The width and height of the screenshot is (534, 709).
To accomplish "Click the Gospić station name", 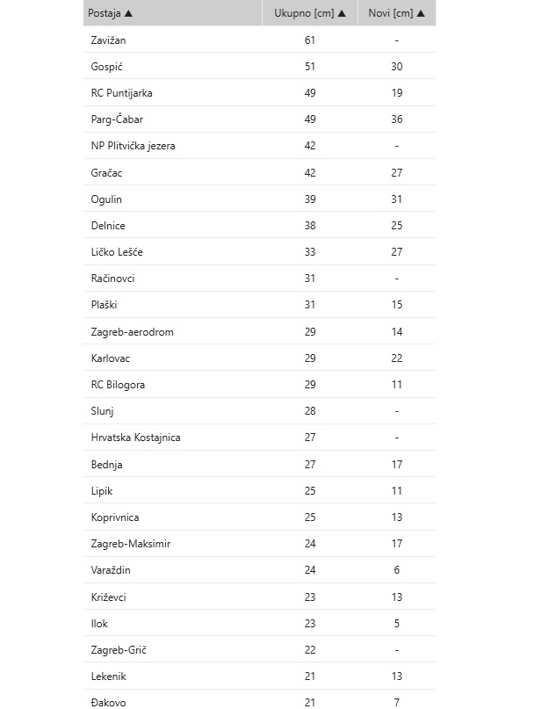I will 105,66.
